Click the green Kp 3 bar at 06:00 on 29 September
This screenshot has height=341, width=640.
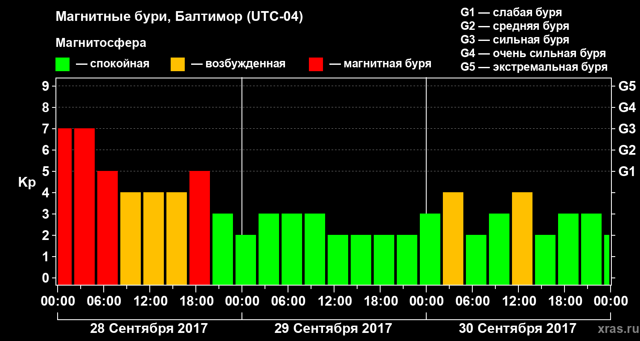[292, 249]
